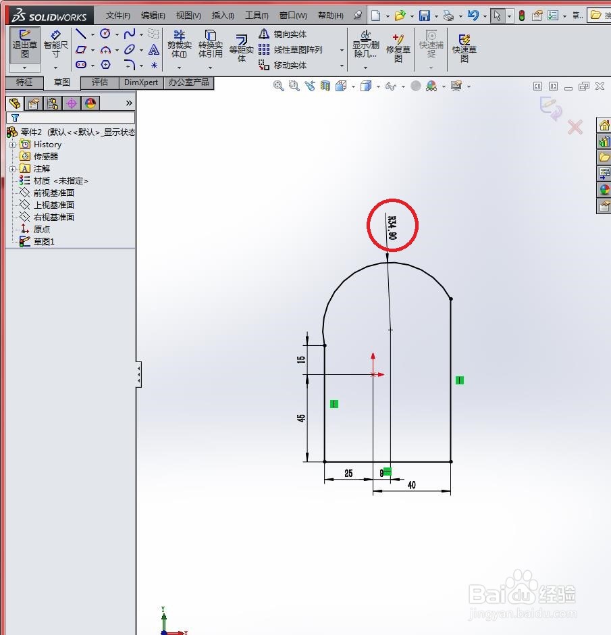Click Repair Sketch (修复草图)
This screenshot has width=611, height=635.
[398, 48]
